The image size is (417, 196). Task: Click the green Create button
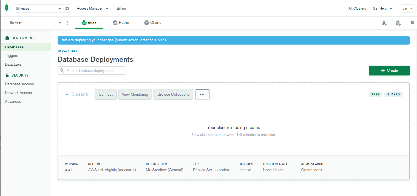point(389,71)
